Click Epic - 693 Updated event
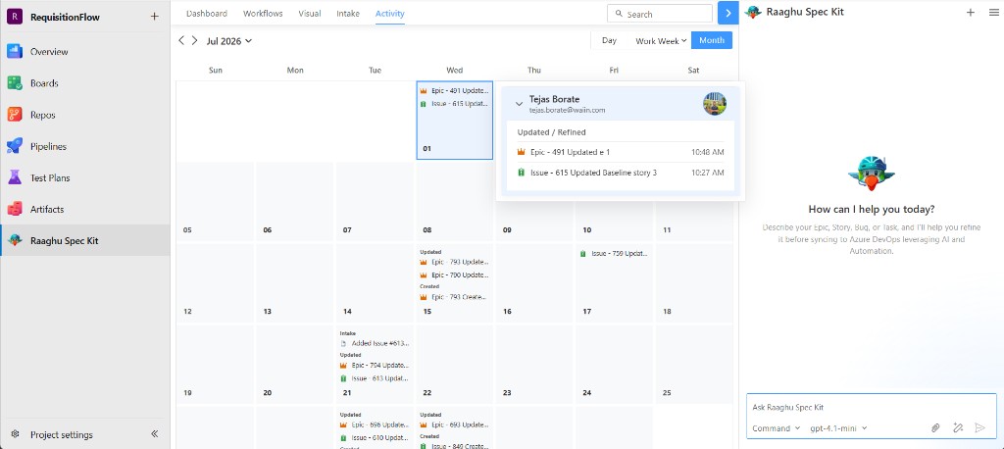Image resolution: width=1004 pixels, height=449 pixels. coord(455,424)
